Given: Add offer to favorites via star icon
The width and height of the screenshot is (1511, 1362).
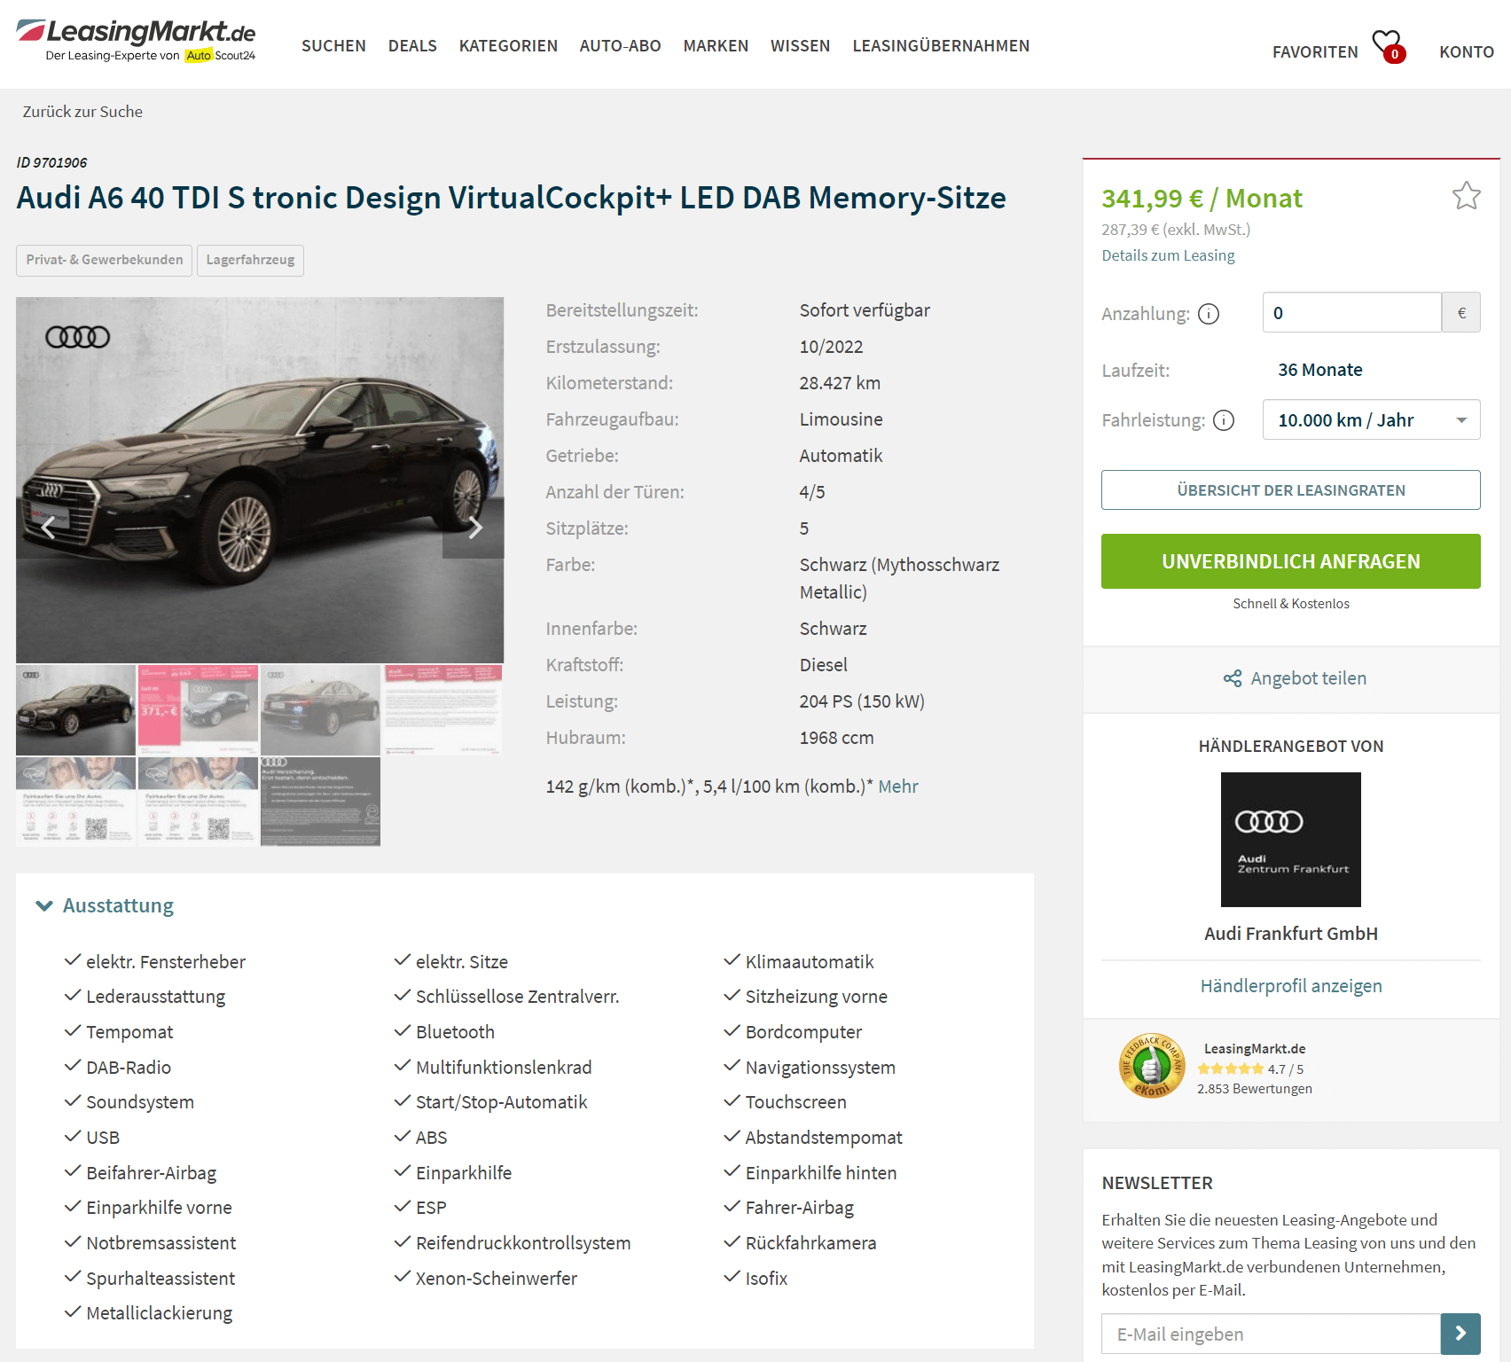Looking at the screenshot, I should click(x=1466, y=196).
